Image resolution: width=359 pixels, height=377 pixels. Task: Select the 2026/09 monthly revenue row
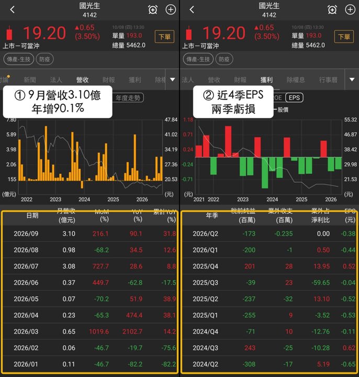tap(90, 234)
